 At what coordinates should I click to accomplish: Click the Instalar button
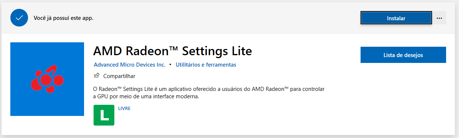click(396, 18)
